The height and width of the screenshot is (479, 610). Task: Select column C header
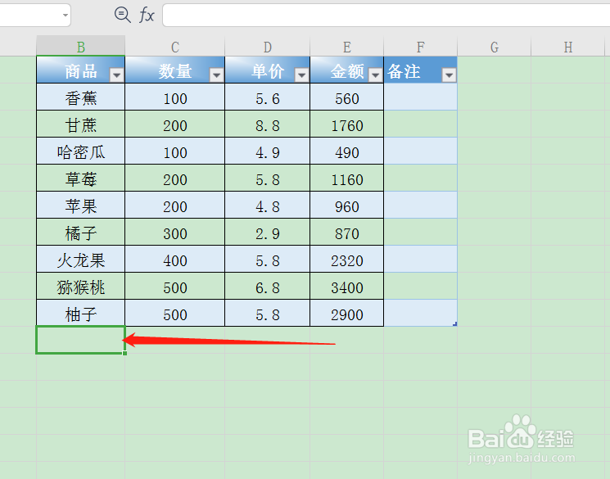(174, 47)
